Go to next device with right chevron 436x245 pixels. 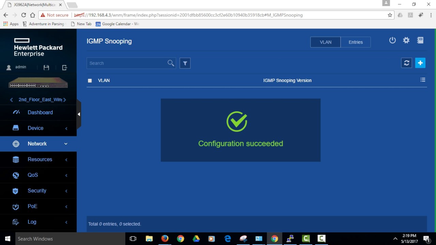[x=65, y=100]
